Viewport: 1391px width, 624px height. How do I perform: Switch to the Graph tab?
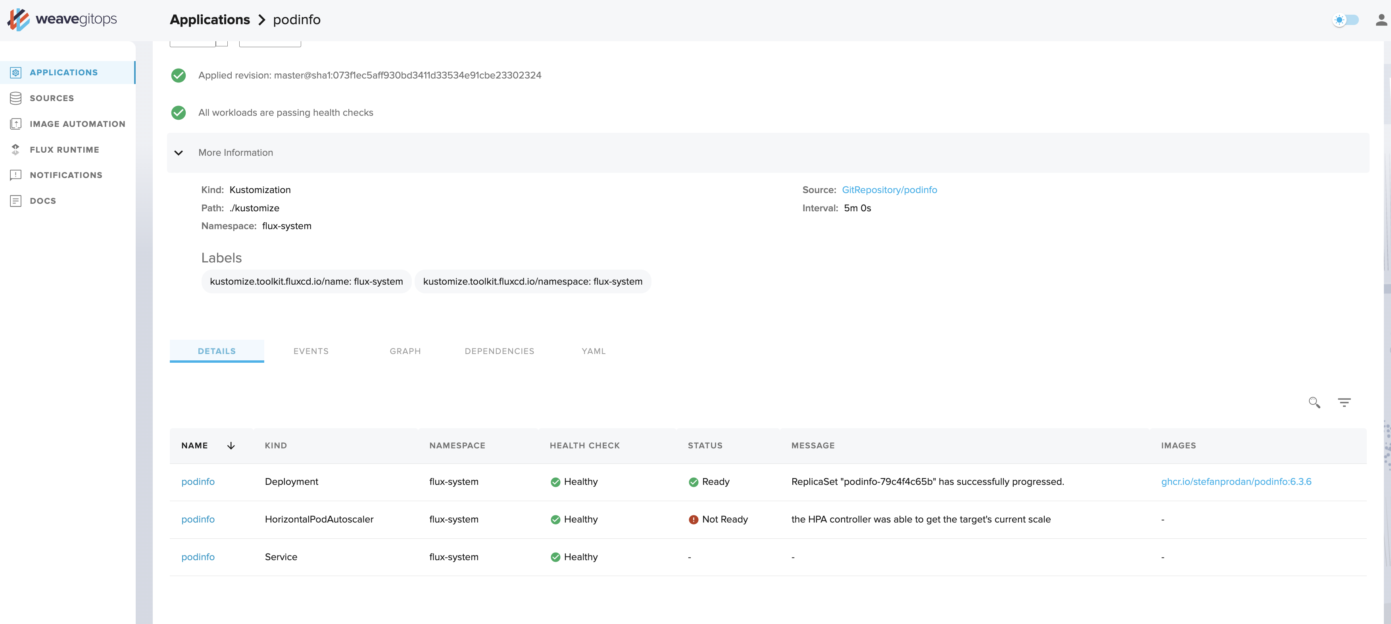pyautogui.click(x=405, y=351)
